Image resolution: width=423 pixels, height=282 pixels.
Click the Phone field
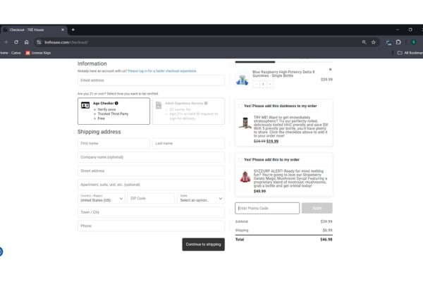(x=151, y=226)
